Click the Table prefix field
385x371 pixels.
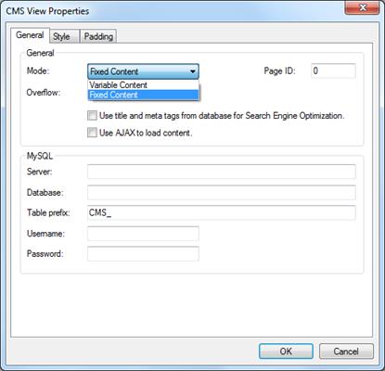coord(222,212)
